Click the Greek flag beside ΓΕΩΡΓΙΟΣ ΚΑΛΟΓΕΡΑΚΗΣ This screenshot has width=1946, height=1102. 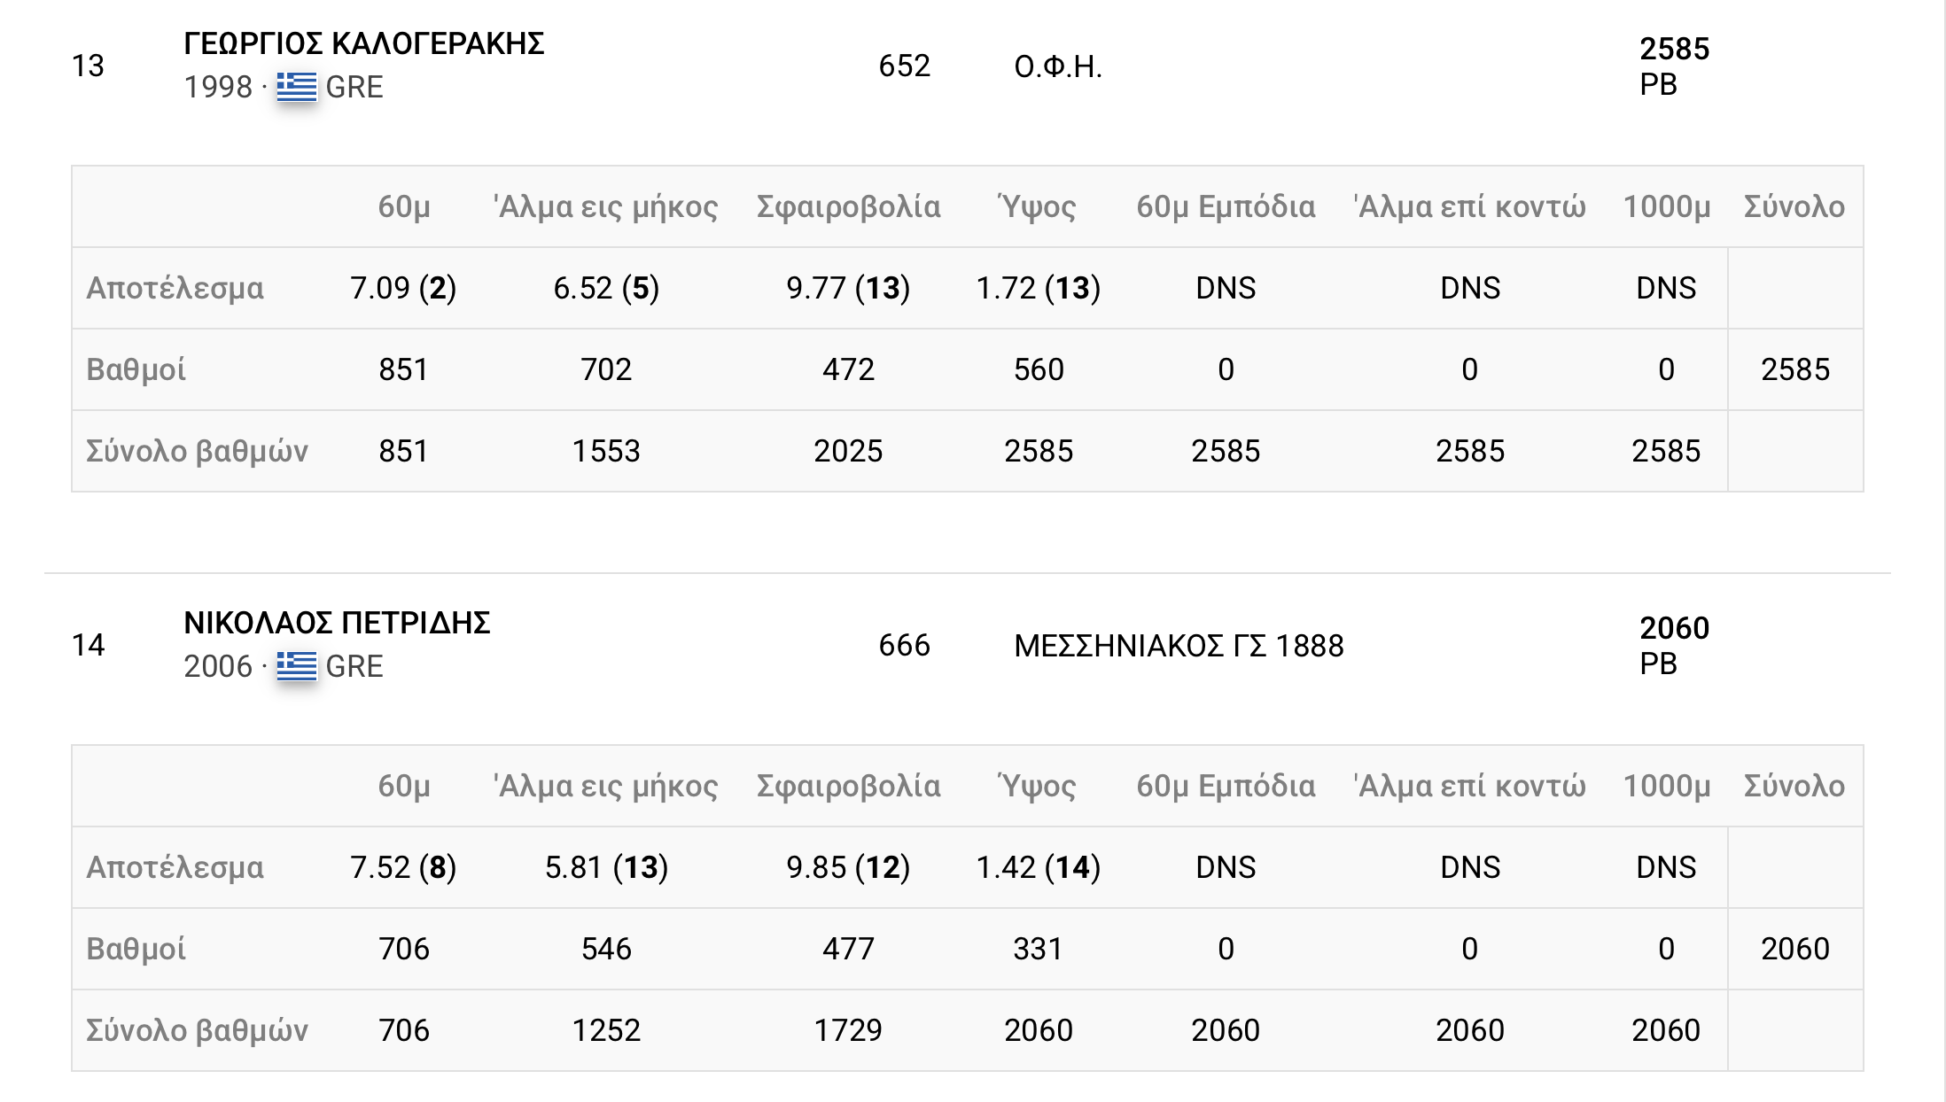[296, 87]
